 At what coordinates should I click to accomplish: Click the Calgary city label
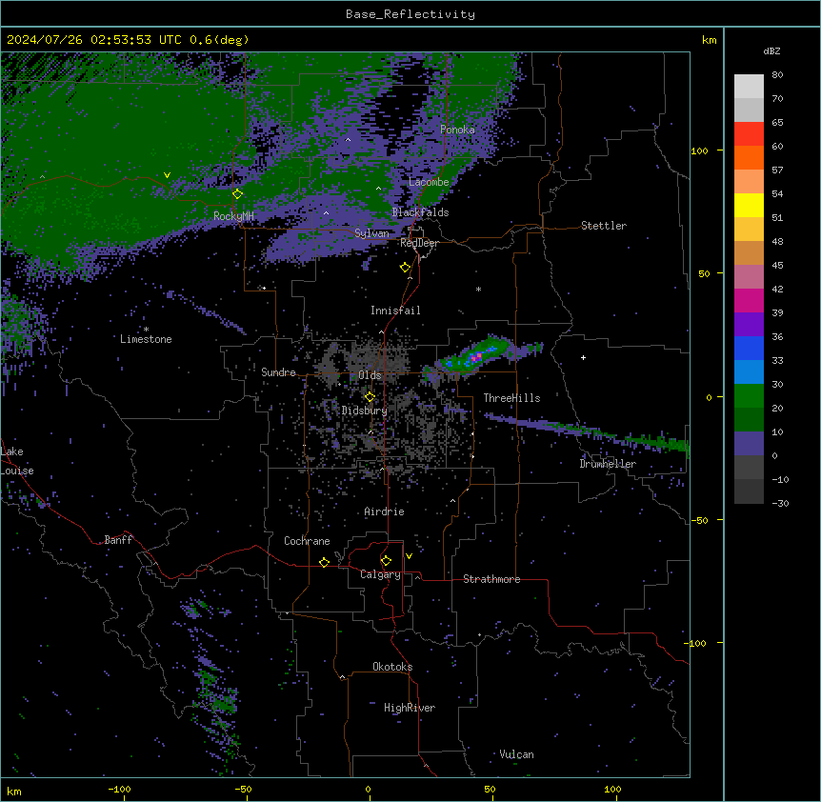(380, 574)
